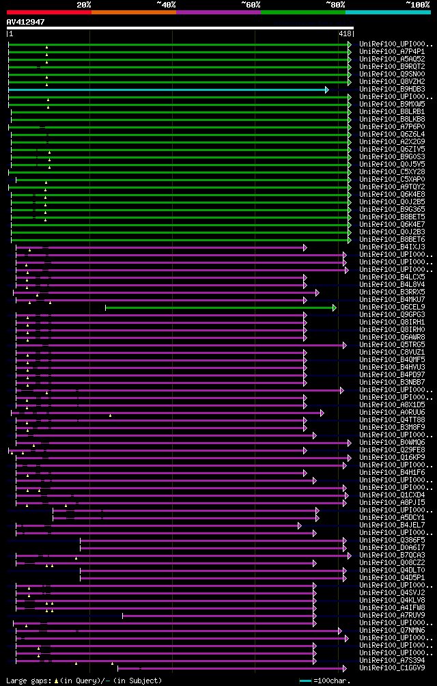Click the UniRef100_B9RQT2 label
This screenshot has width=437, height=686.
click(x=392, y=66)
